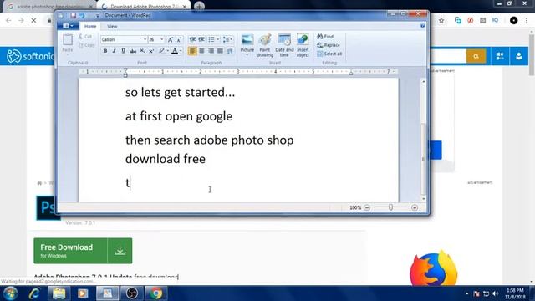The height and width of the screenshot is (301, 535).
Task: Toggle bold formatting in WordPad
Action: (105, 51)
